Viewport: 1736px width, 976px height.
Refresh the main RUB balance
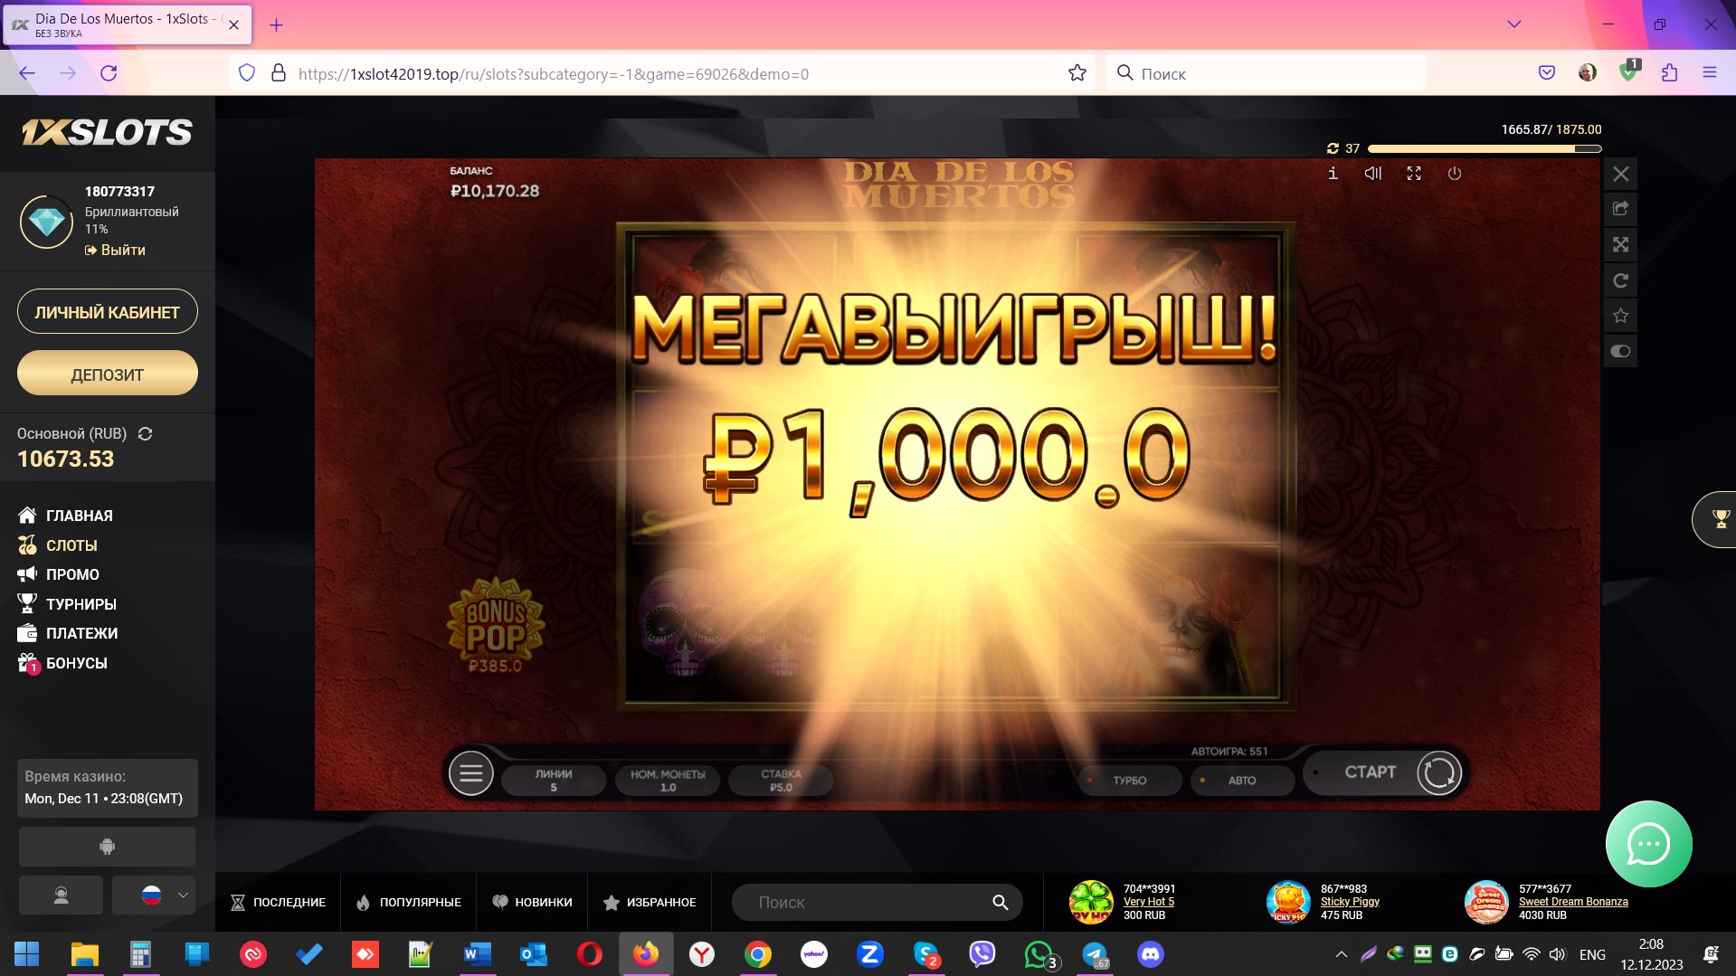(x=145, y=434)
